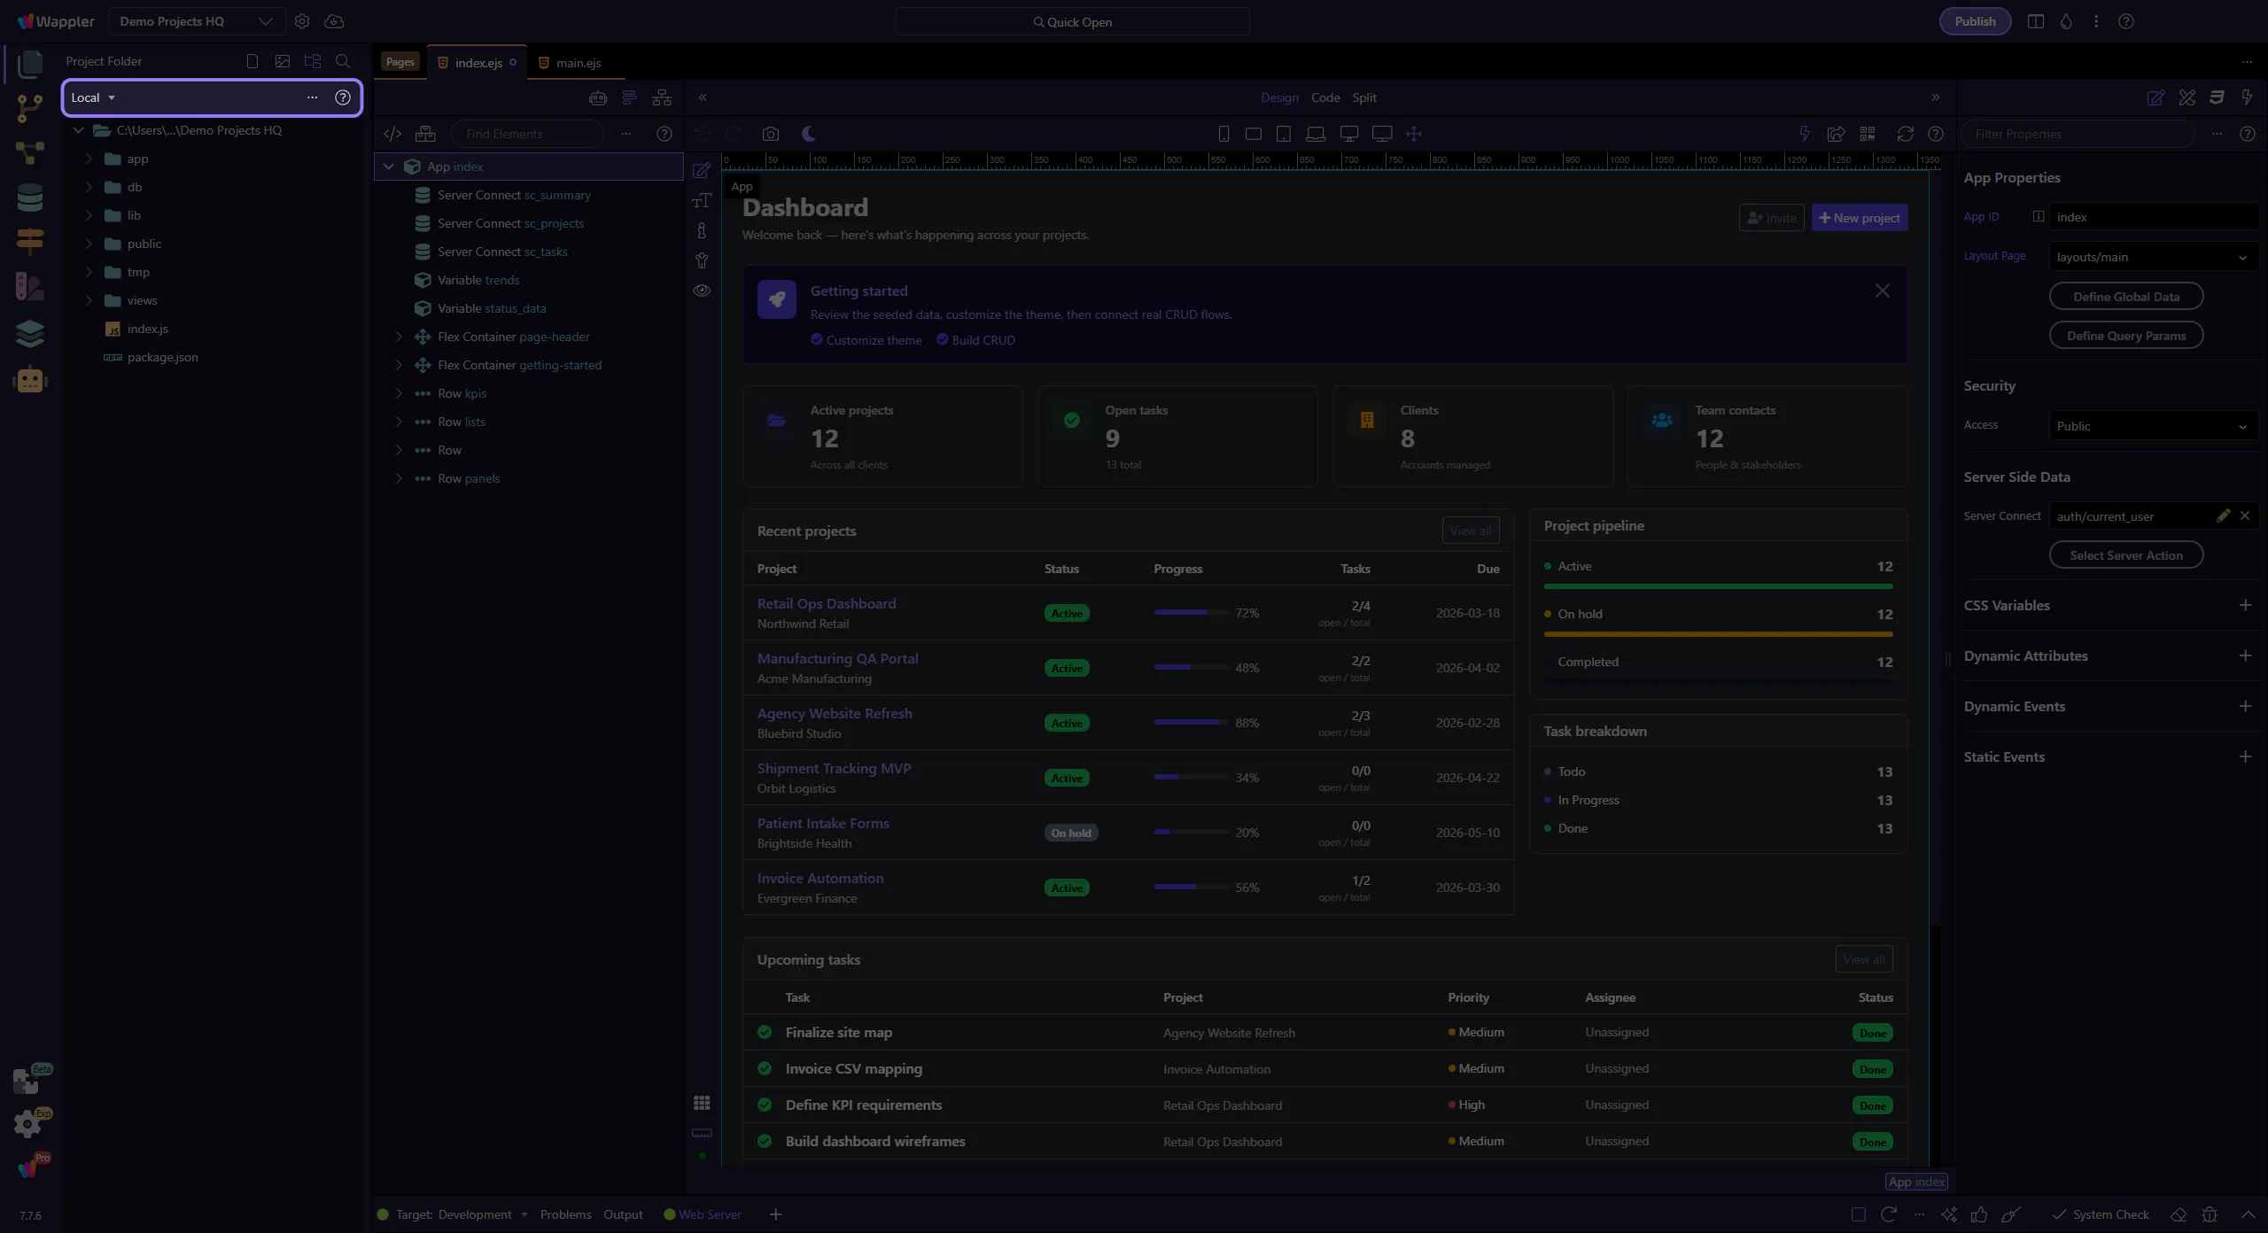
Task: Open the Access Public dropdown
Action: tap(2153, 426)
